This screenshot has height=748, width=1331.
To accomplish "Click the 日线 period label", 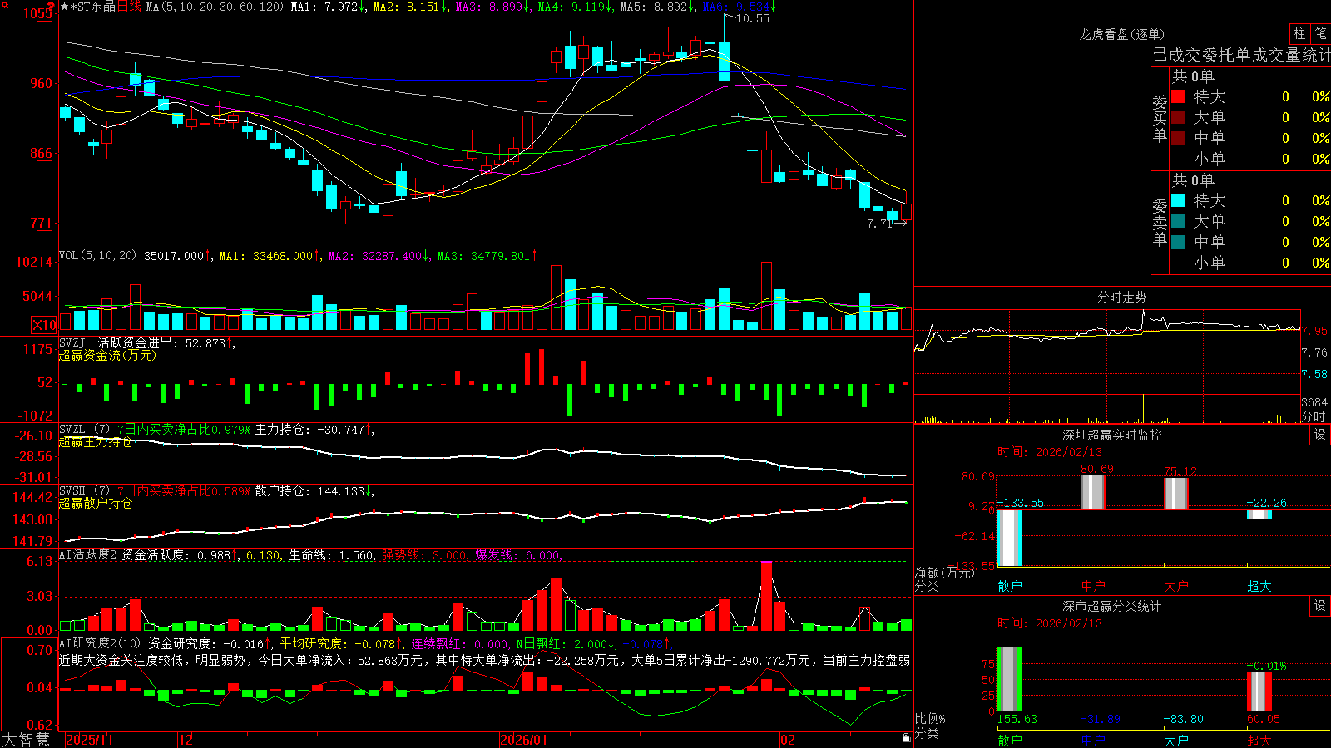I will point(129,7).
